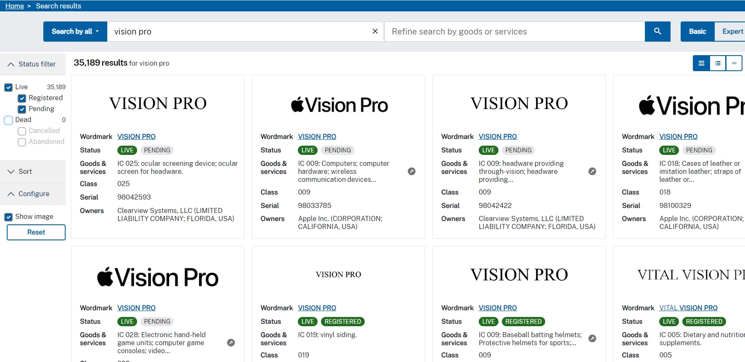Click the mark image on serial 98042422 card
The image size is (745, 362).
pos(519,104)
